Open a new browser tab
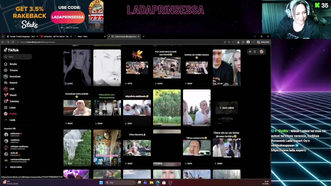 (144, 36)
